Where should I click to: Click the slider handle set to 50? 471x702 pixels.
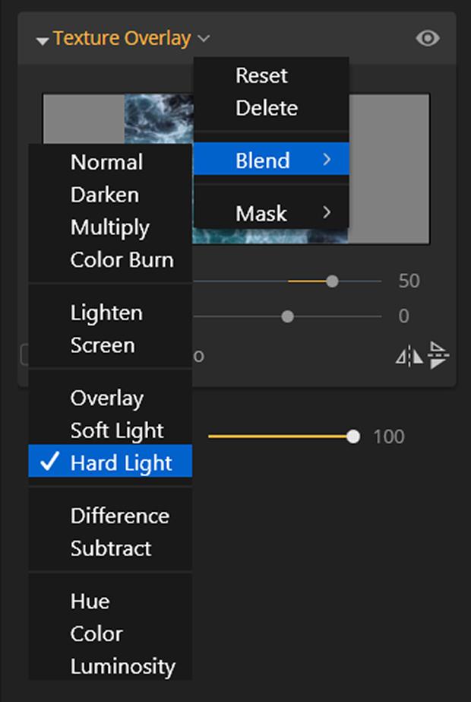[332, 281]
